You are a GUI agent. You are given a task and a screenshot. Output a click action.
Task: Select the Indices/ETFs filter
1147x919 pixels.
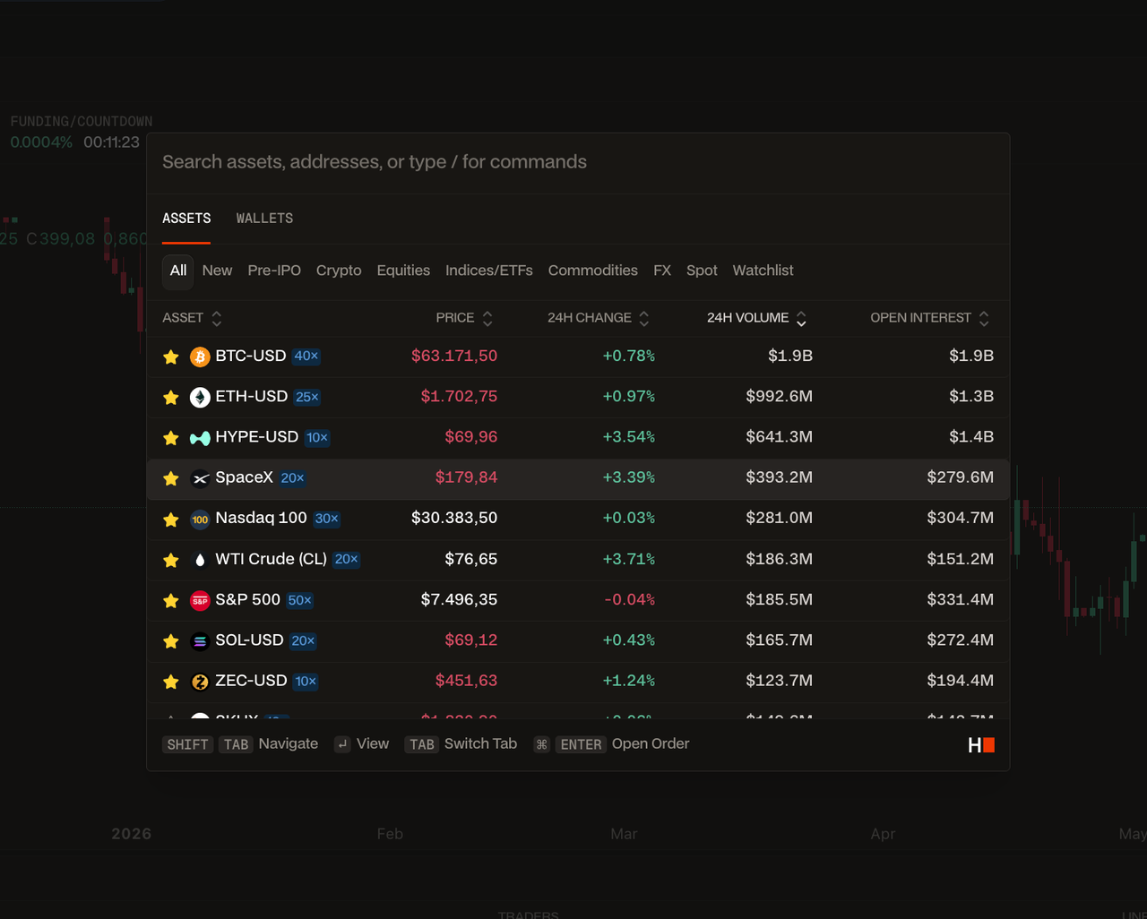tap(489, 271)
